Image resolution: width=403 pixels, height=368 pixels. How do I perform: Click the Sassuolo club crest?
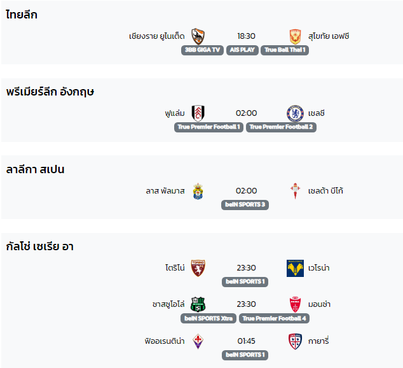coord(198,304)
